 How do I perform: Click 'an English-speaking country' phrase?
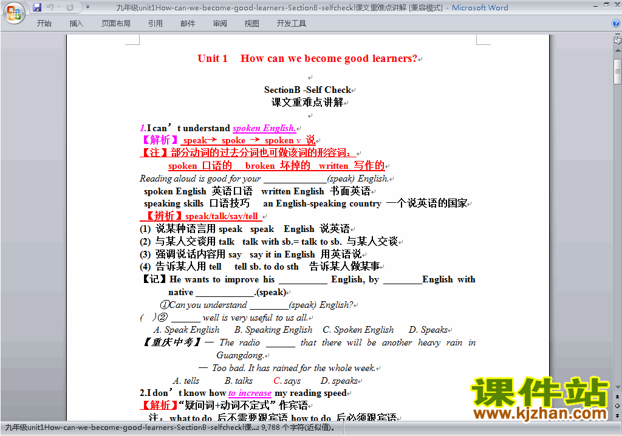tap(322, 203)
